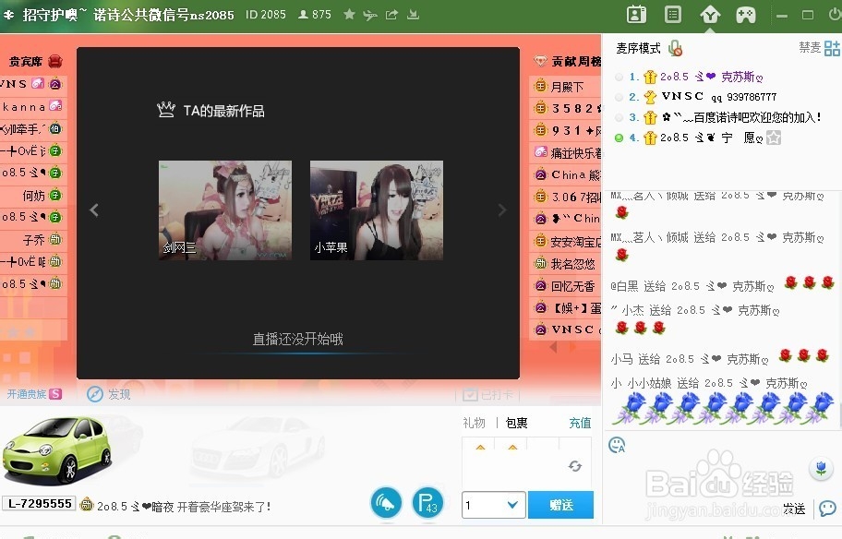The width and height of the screenshot is (842, 539).
Task: Click the list panel icon in the title bar
Action: pyautogui.click(x=673, y=15)
